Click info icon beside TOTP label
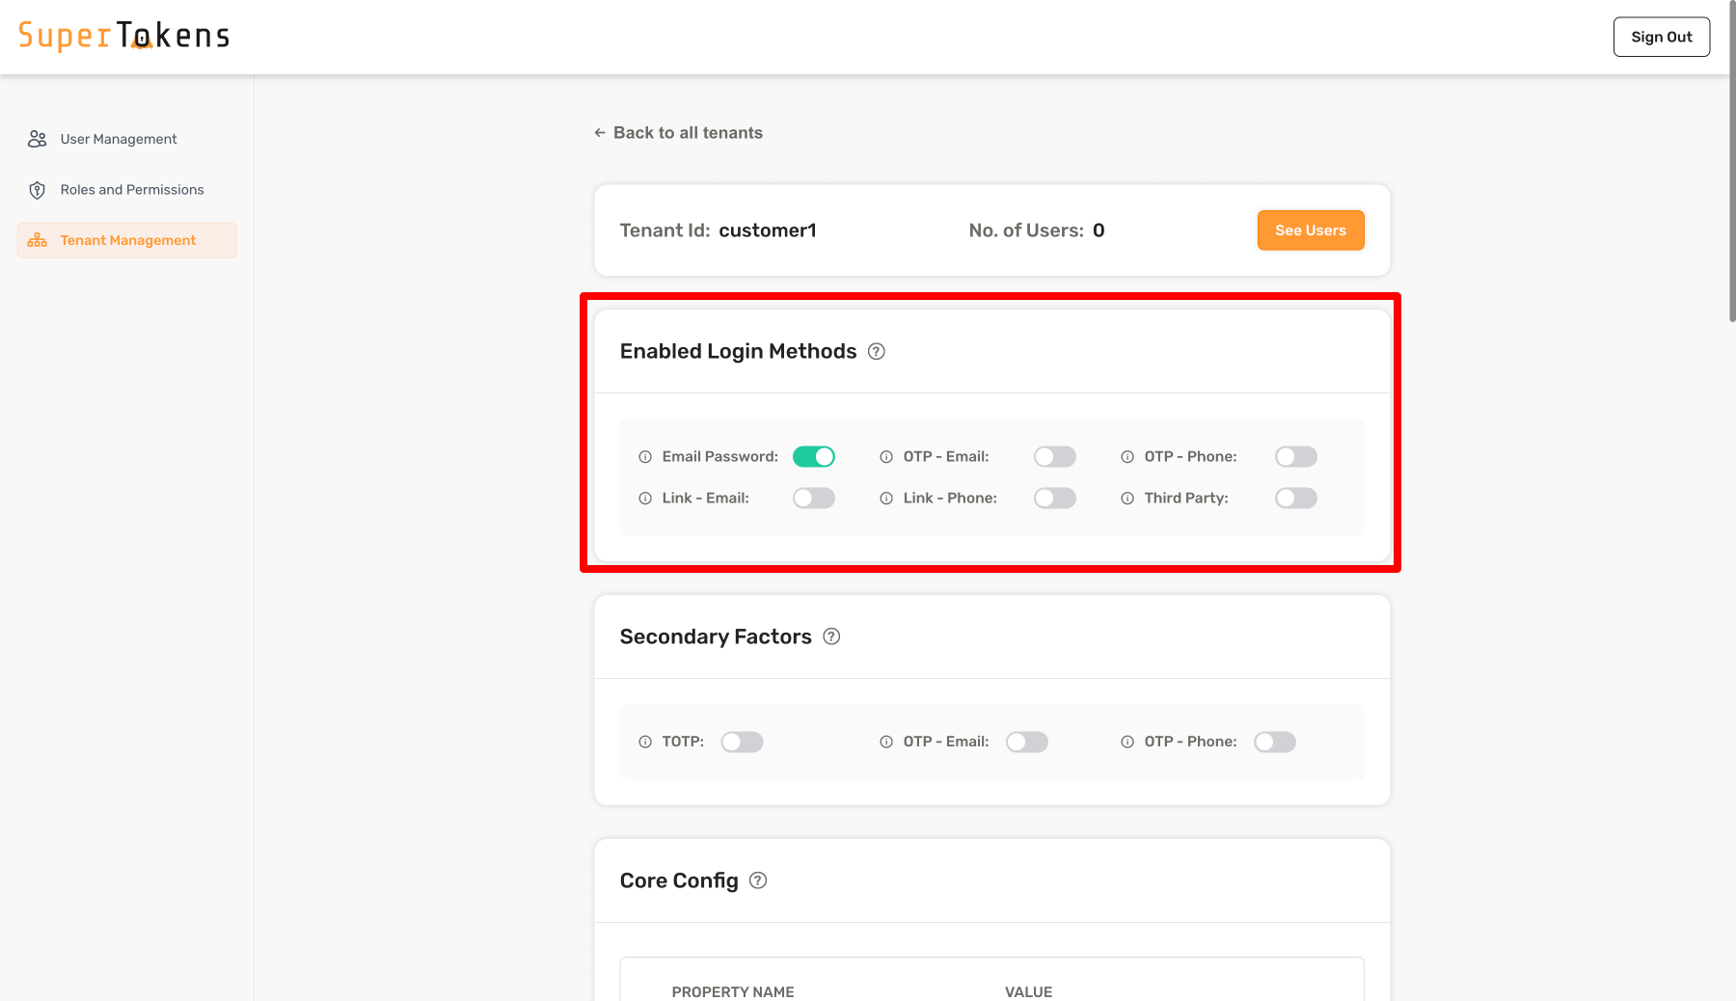1736x1001 pixels. [645, 743]
